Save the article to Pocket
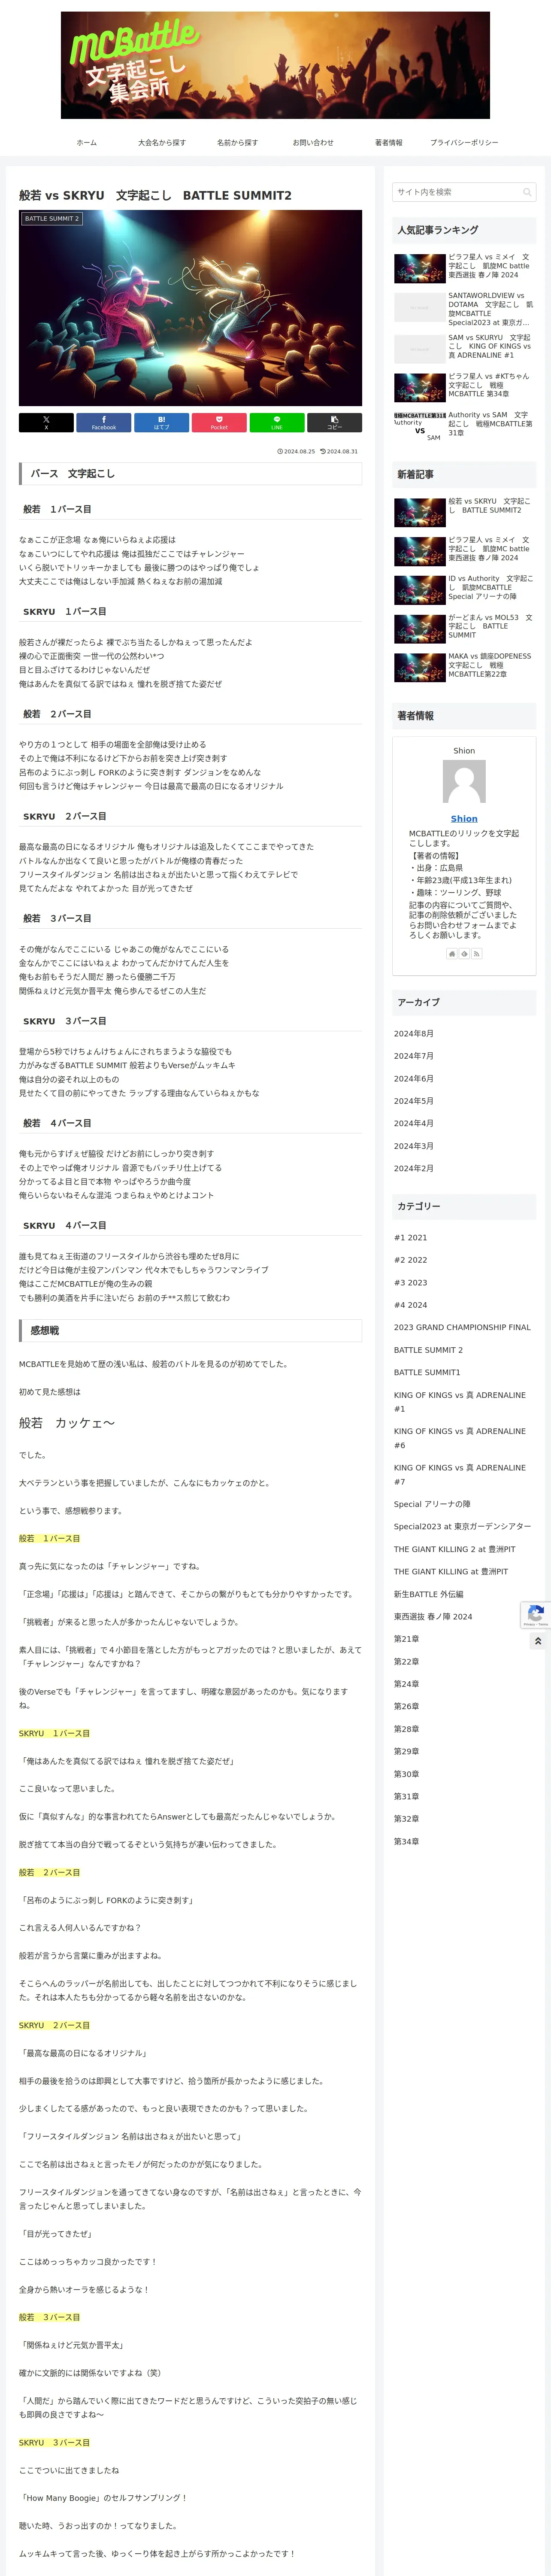The width and height of the screenshot is (551, 2576). [x=219, y=422]
